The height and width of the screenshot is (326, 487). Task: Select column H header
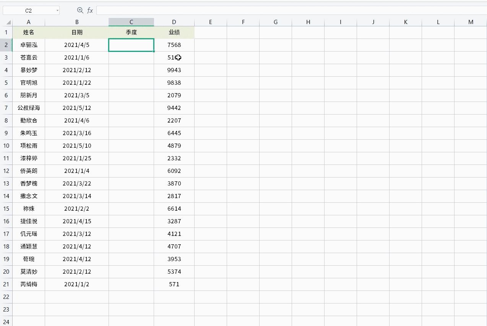(x=308, y=22)
